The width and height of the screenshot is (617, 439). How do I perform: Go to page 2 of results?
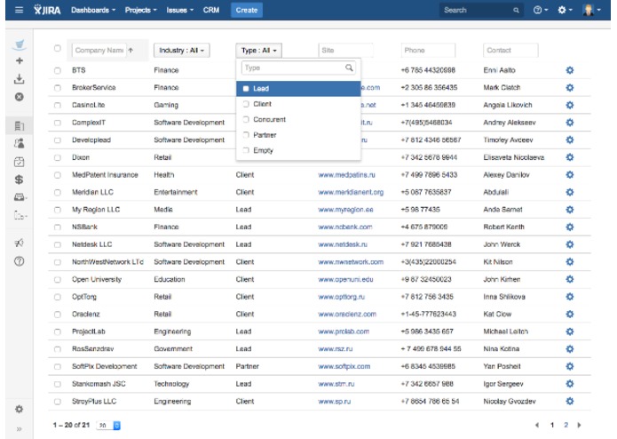tap(566, 425)
